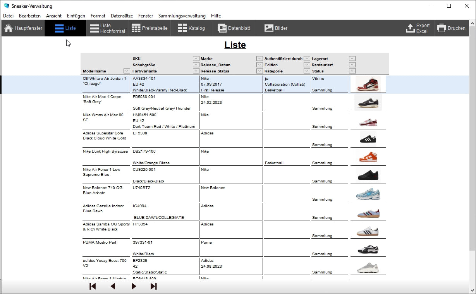Jump to last record arrow
This screenshot has height=294, width=476.
coord(154,286)
